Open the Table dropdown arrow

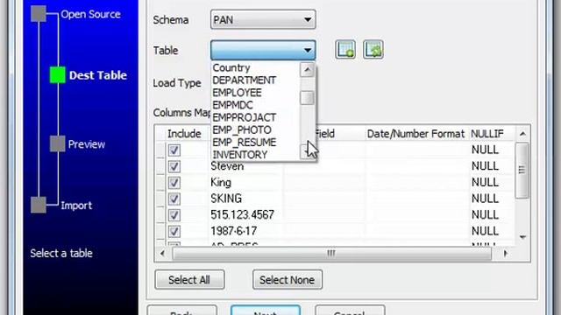[308, 51]
